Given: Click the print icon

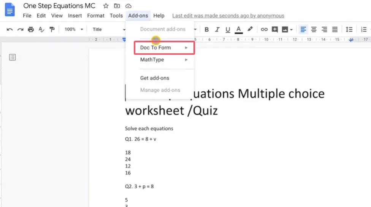Looking at the screenshot, I should [31, 29].
